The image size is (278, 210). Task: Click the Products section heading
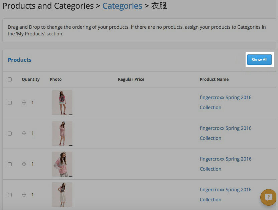(19, 60)
